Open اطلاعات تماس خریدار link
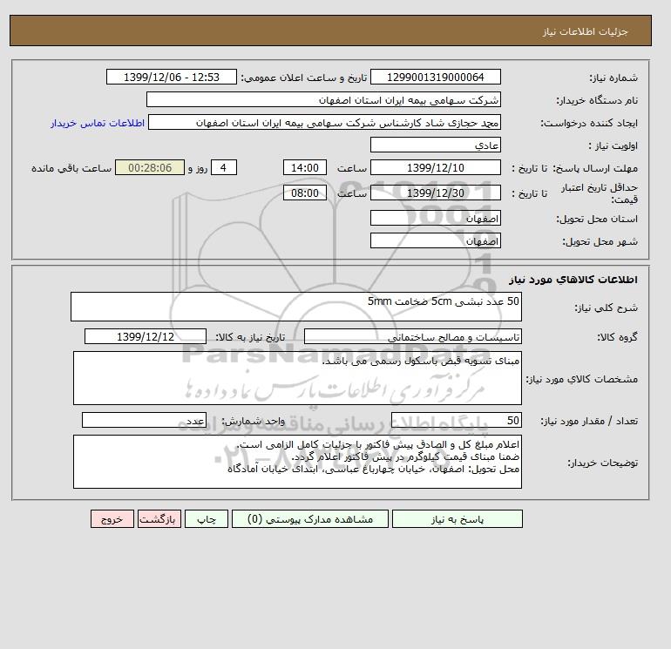Image resolution: width=671 pixels, height=649 pixels. 98,123
